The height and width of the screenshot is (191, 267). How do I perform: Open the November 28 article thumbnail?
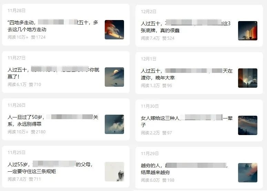pos(114,30)
